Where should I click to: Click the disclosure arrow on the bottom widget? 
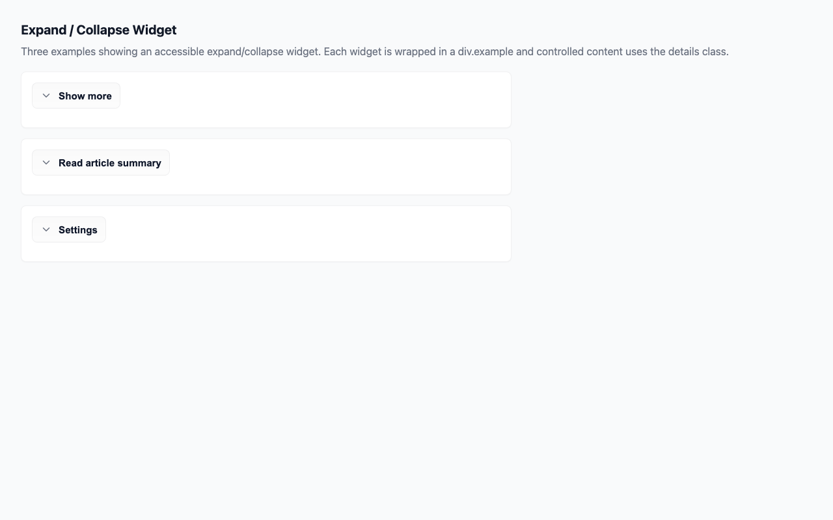point(46,229)
